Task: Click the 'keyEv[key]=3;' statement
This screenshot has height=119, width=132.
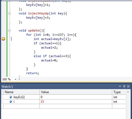Action: [x=38, y=18]
